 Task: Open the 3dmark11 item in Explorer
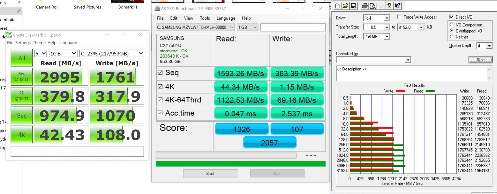pos(128,7)
